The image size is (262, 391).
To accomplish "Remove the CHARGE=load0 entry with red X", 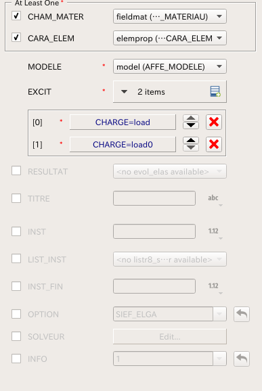I will point(214,144).
